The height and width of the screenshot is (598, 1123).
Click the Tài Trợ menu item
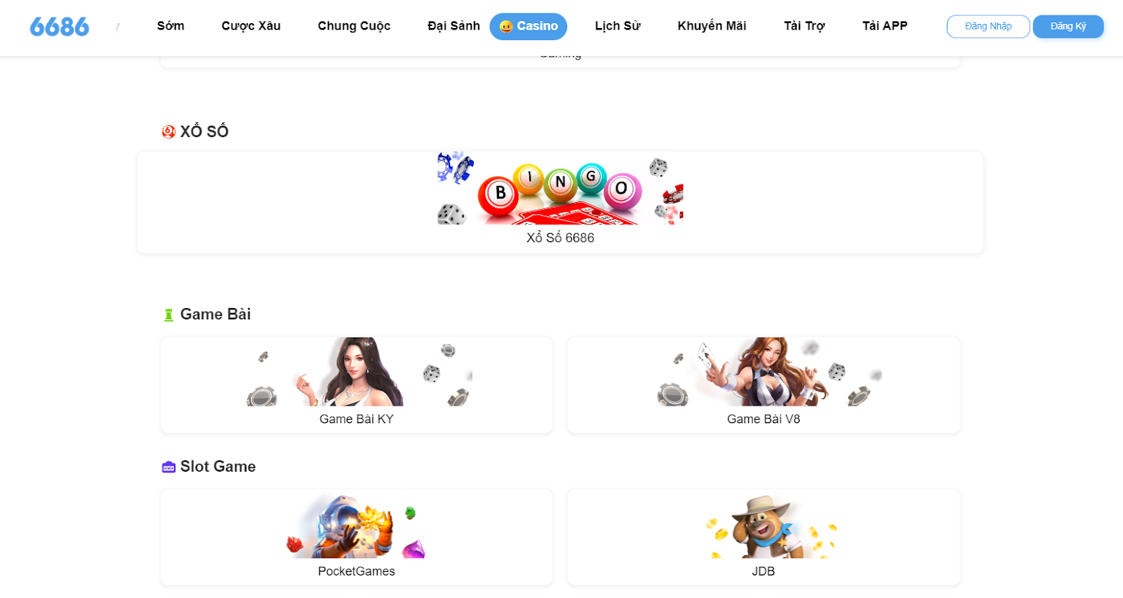(804, 26)
